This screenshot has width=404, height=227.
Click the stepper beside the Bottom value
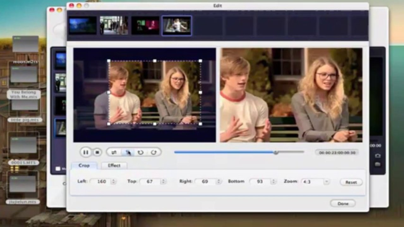pyautogui.click(x=274, y=182)
